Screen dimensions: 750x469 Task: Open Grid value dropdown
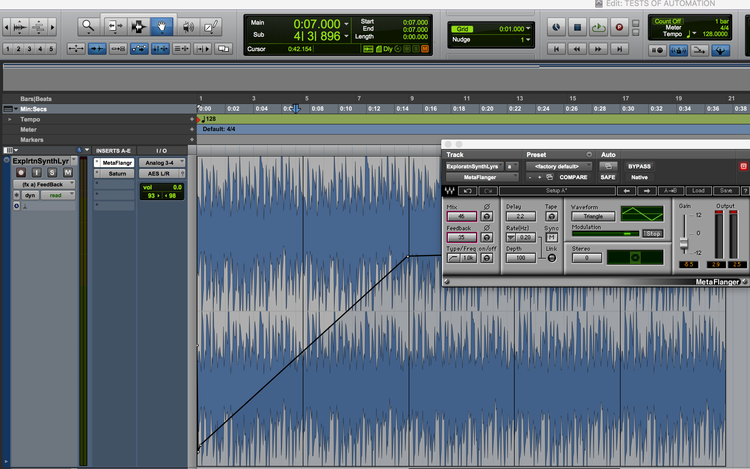click(528, 29)
